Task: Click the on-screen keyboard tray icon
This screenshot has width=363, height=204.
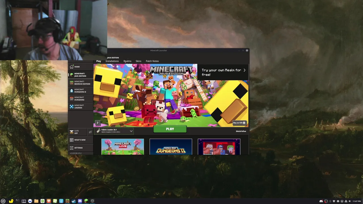Action: click(x=342, y=201)
